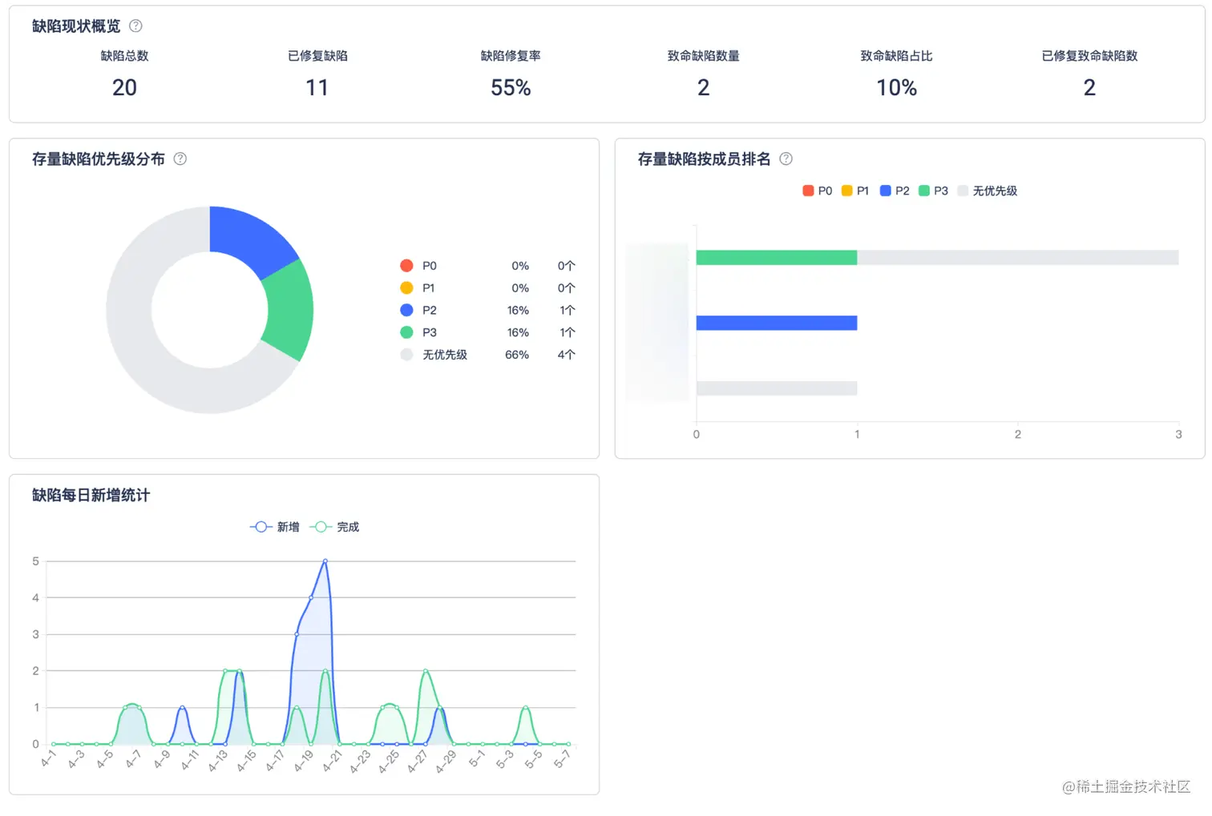Screen dimensions: 1212x816
Task: Click yellow P1 dot in donut legend
Action: (x=406, y=287)
